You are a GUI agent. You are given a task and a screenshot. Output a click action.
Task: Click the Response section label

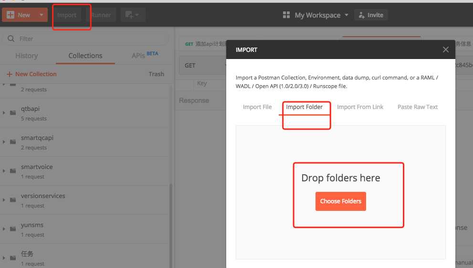194,100
